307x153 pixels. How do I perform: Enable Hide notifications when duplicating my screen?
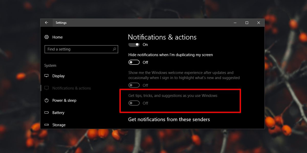134,62
